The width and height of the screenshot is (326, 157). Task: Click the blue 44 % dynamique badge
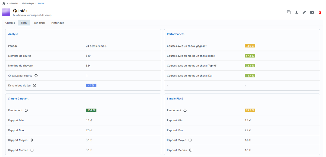[91, 85]
